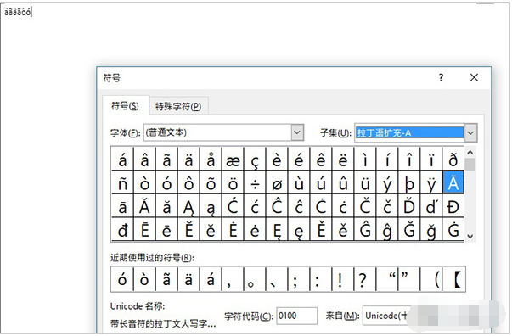
Task: Select the 。 full stop in recent symbols
Action: pyautogui.click(x=255, y=279)
